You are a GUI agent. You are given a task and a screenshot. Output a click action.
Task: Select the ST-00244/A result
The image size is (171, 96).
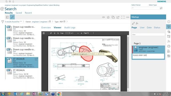[22, 74]
